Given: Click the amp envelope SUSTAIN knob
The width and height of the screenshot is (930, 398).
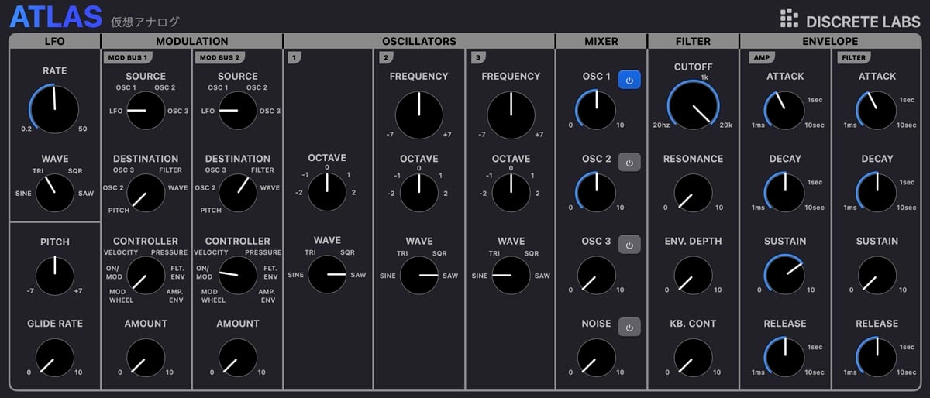Looking at the screenshot, I should 785,275.
